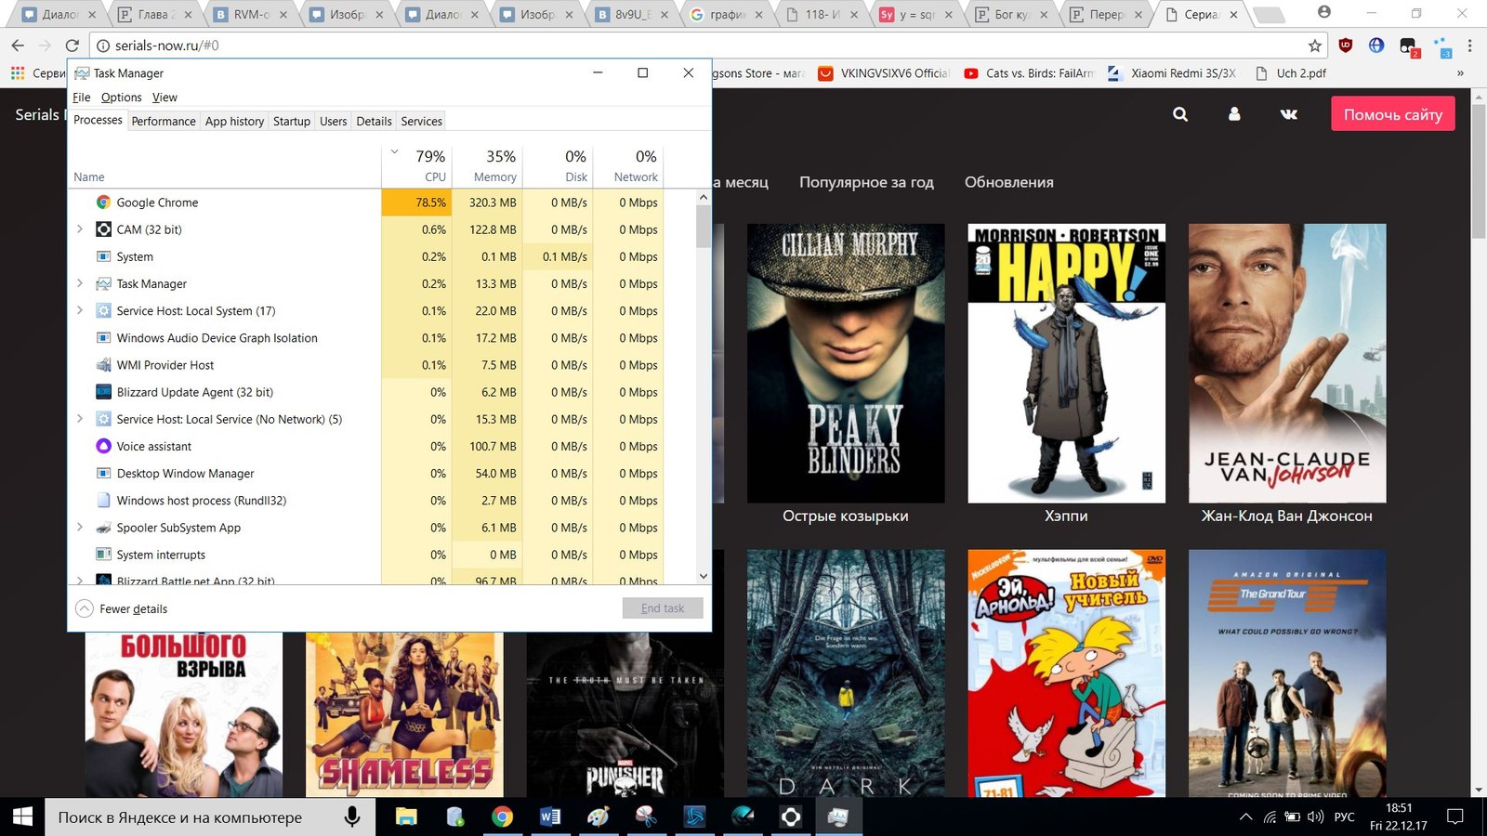Viewport: 1487px width, 836px height.
Task: Open the Популярное за год link
Action: point(866,182)
